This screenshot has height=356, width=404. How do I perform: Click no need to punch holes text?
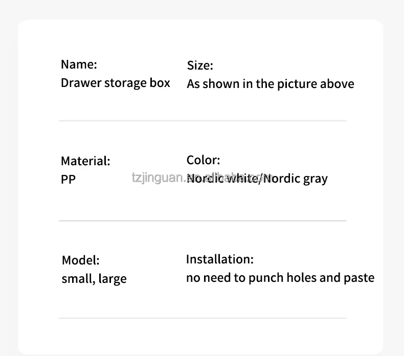tap(251, 278)
